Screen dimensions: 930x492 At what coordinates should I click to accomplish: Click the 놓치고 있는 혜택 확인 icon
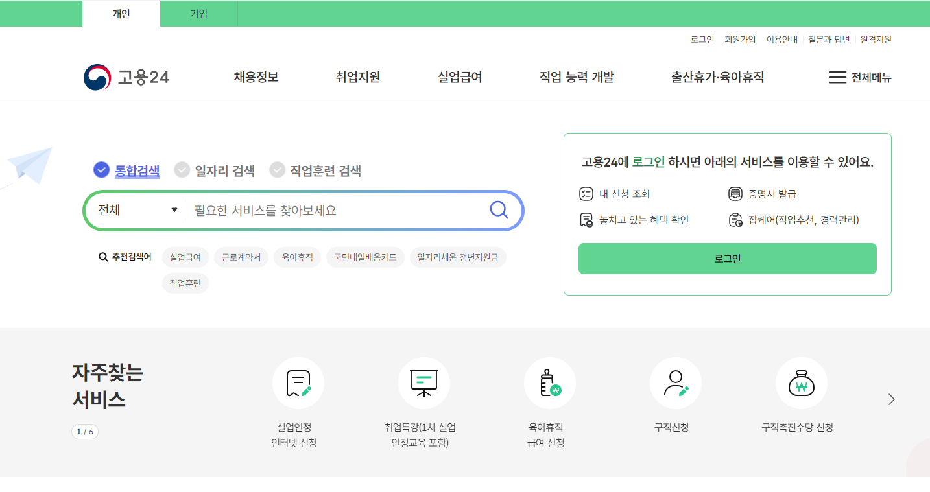(586, 220)
